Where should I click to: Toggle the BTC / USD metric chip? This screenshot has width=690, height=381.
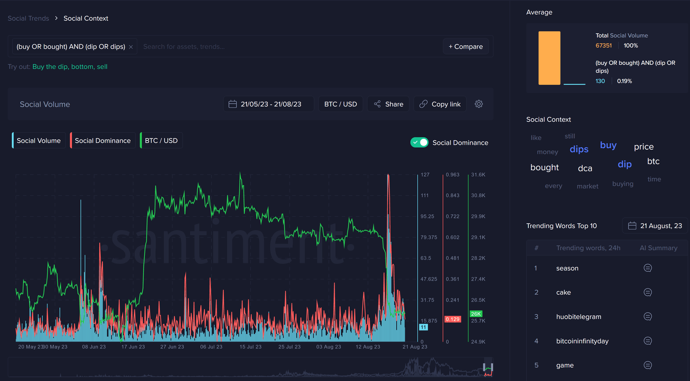coord(161,141)
